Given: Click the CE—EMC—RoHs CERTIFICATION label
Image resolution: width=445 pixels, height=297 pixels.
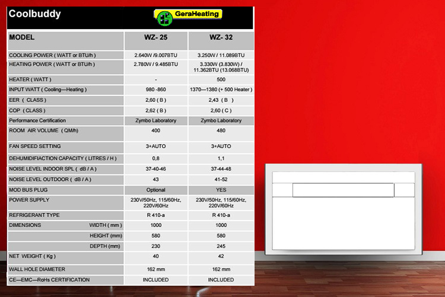Looking at the screenshot, I should [x=49, y=279].
